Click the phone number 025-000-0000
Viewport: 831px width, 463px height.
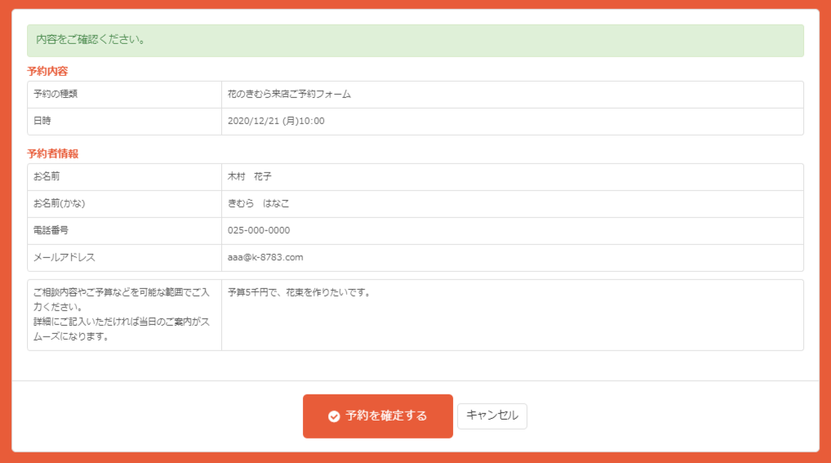259,230
